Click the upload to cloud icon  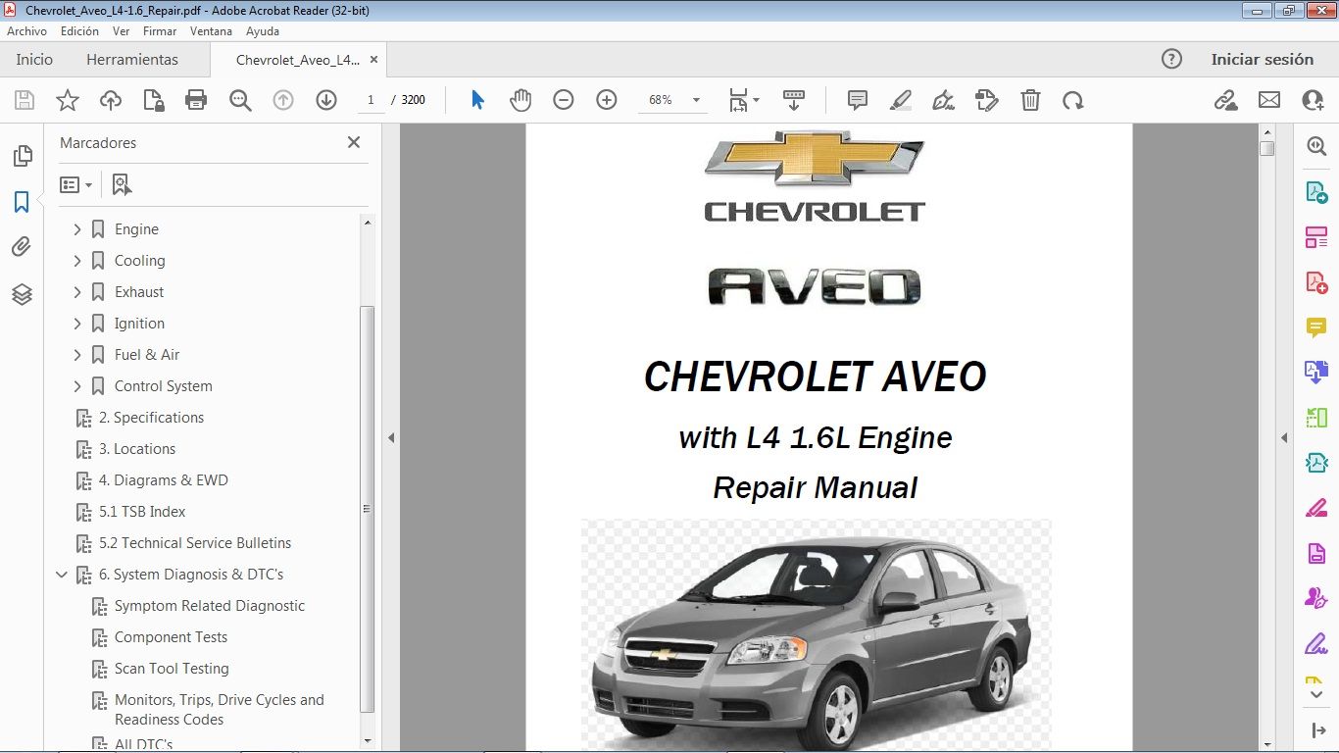coord(110,100)
